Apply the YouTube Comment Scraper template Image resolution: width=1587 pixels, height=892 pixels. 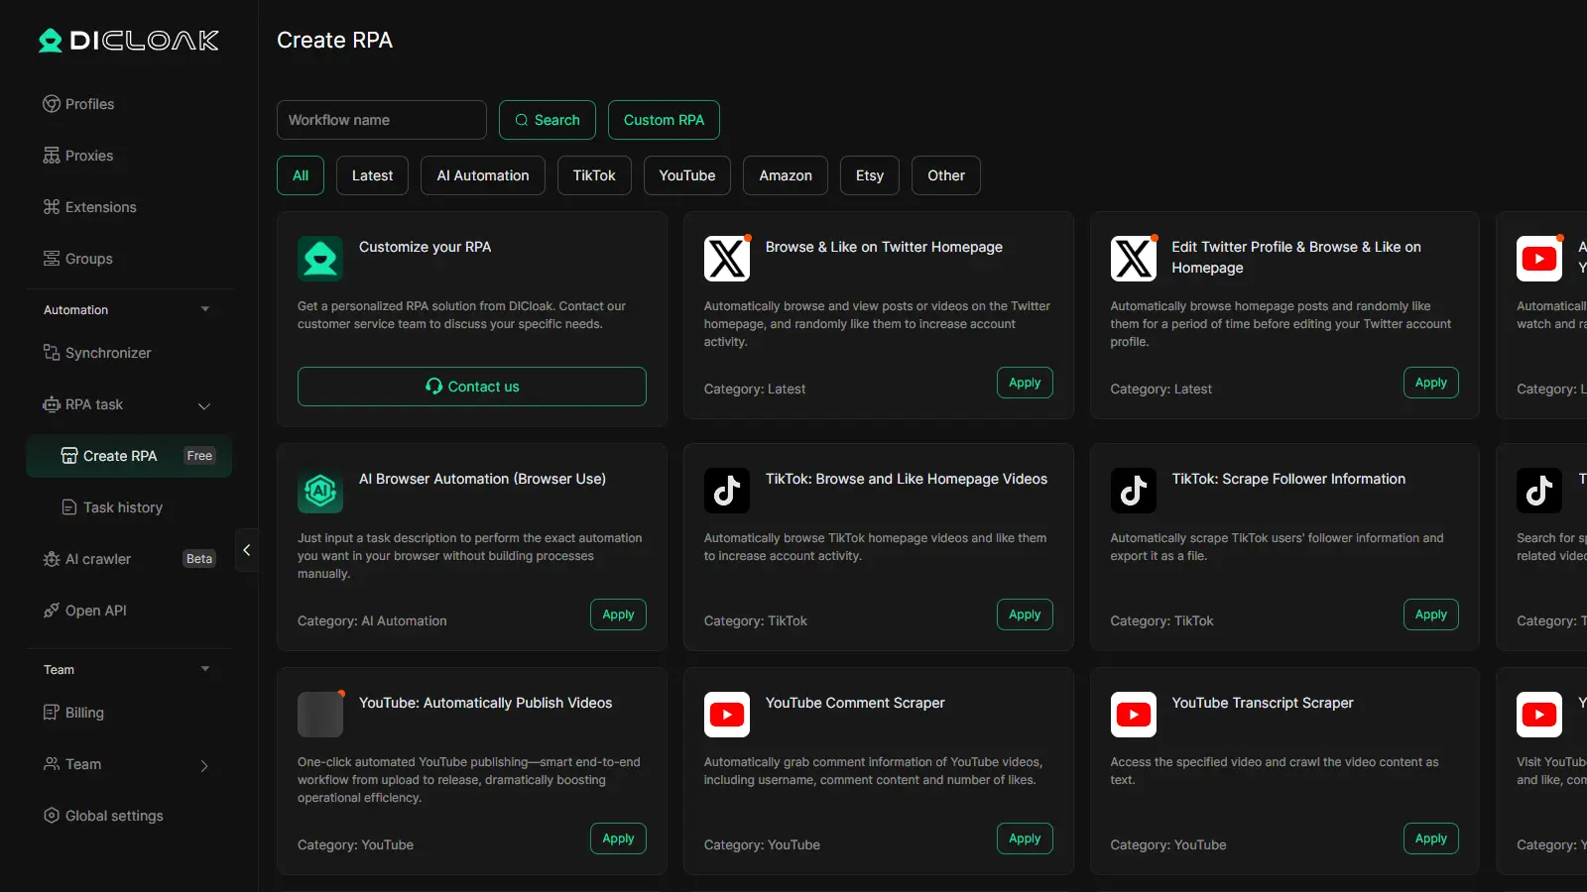(1024, 838)
